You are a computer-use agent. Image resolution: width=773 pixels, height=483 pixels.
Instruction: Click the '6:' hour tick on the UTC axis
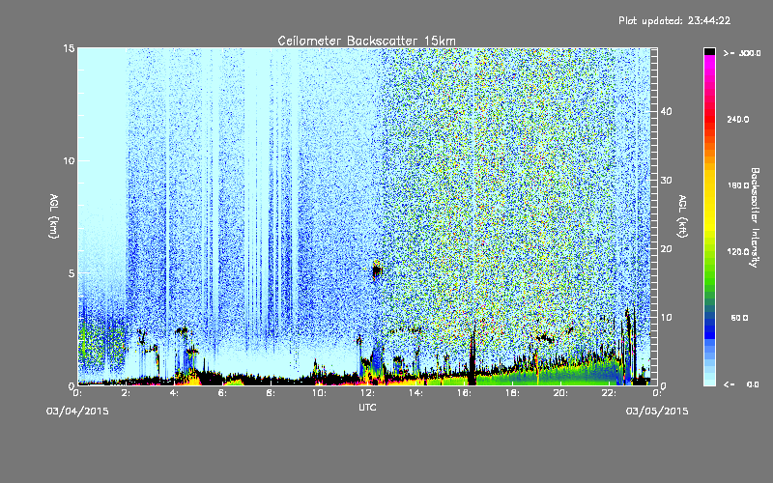(222, 393)
